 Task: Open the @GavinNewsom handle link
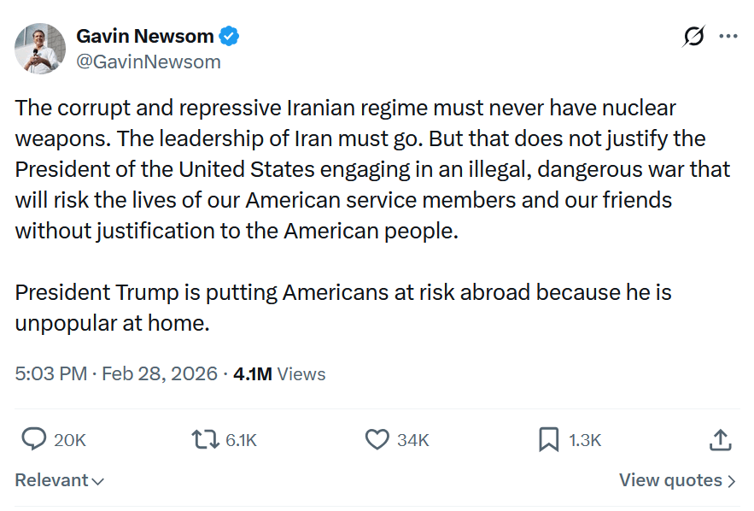coord(149,62)
